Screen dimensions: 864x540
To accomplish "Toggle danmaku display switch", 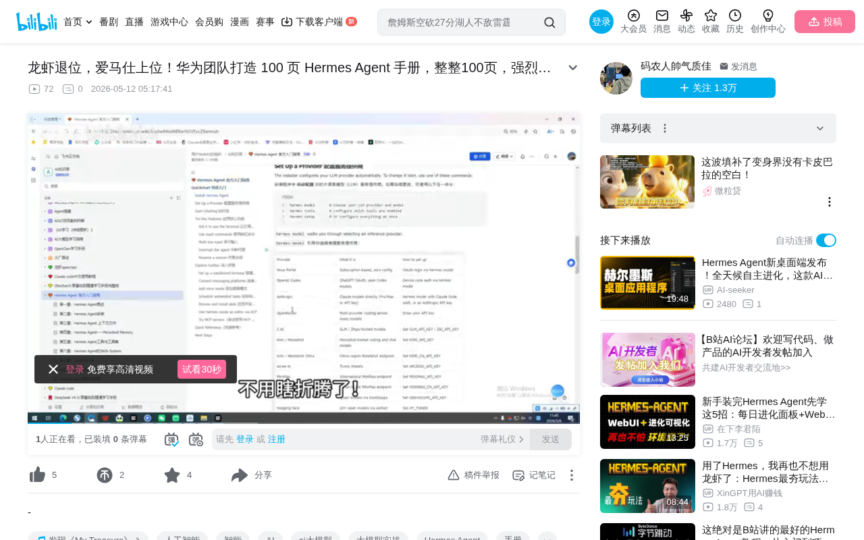I will coord(171,439).
